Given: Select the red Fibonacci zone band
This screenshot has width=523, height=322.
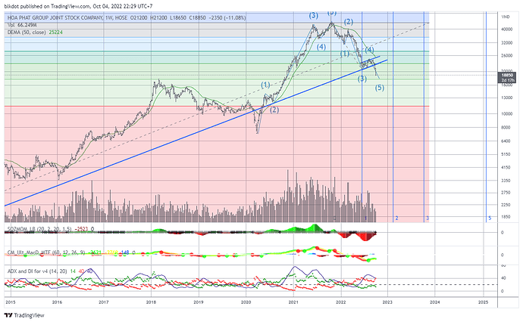Looking at the screenshot, I should click(217, 164).
